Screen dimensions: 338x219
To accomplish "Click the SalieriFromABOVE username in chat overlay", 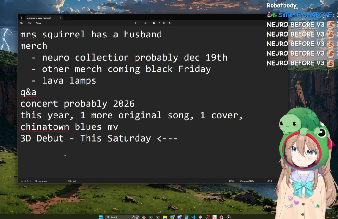I will (x=305, y=15).
